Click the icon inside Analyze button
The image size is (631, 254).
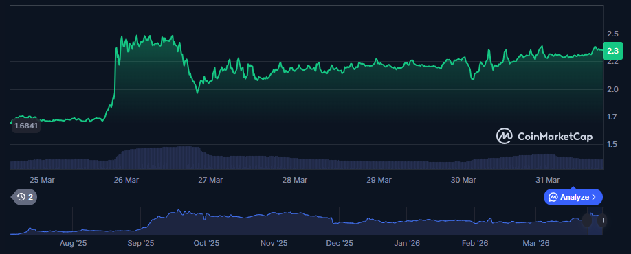click(553, 197)
